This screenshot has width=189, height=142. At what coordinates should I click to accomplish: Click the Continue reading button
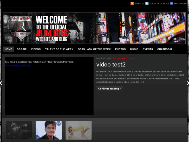[109, 89]
